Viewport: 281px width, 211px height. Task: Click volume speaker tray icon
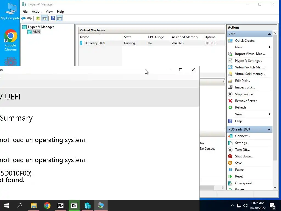245,206
